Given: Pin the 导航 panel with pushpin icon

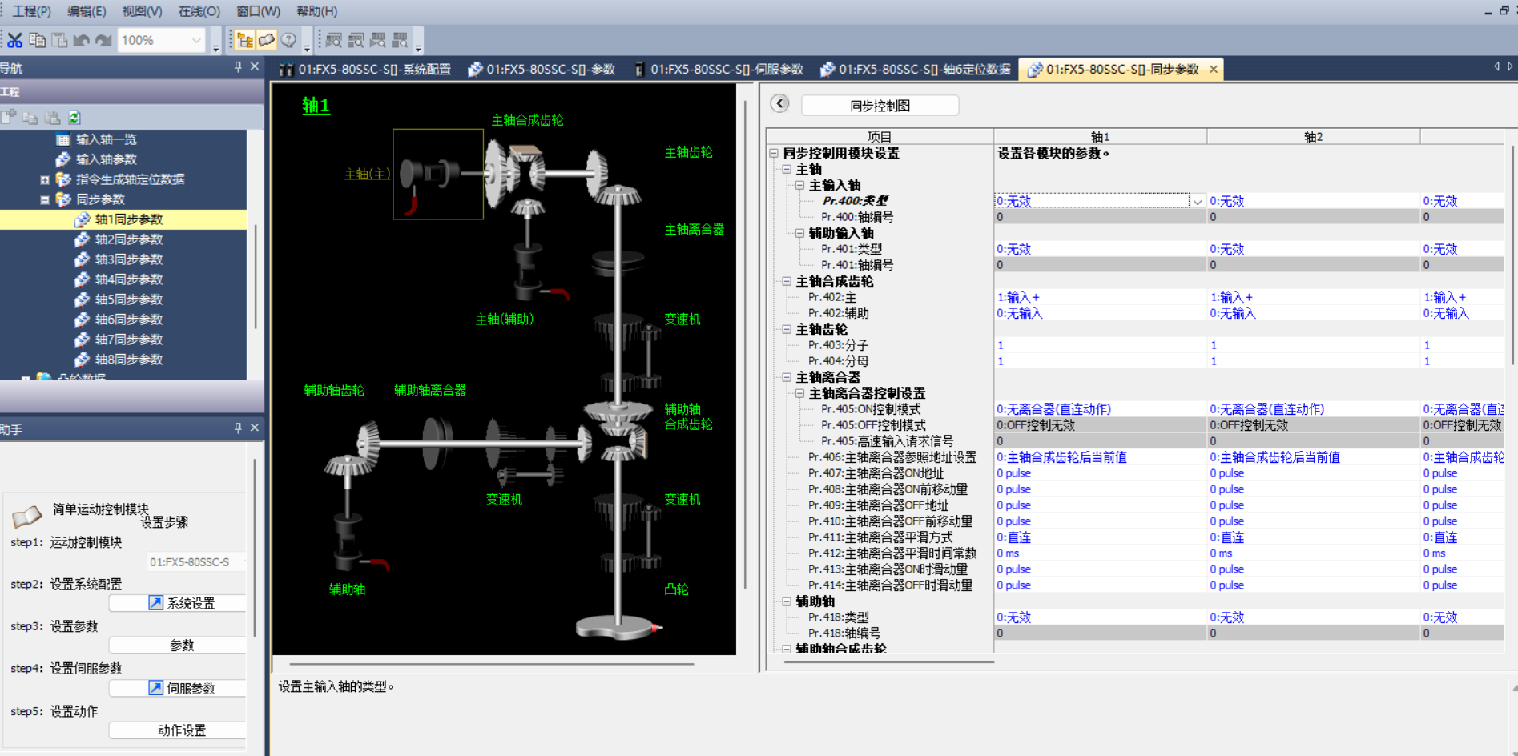Looking at the screenshot, I should point(238,67).
